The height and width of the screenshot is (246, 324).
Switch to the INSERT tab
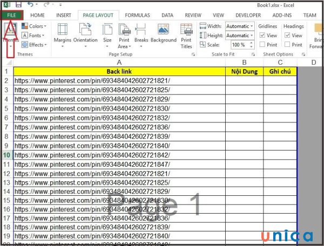pos(64,15)
